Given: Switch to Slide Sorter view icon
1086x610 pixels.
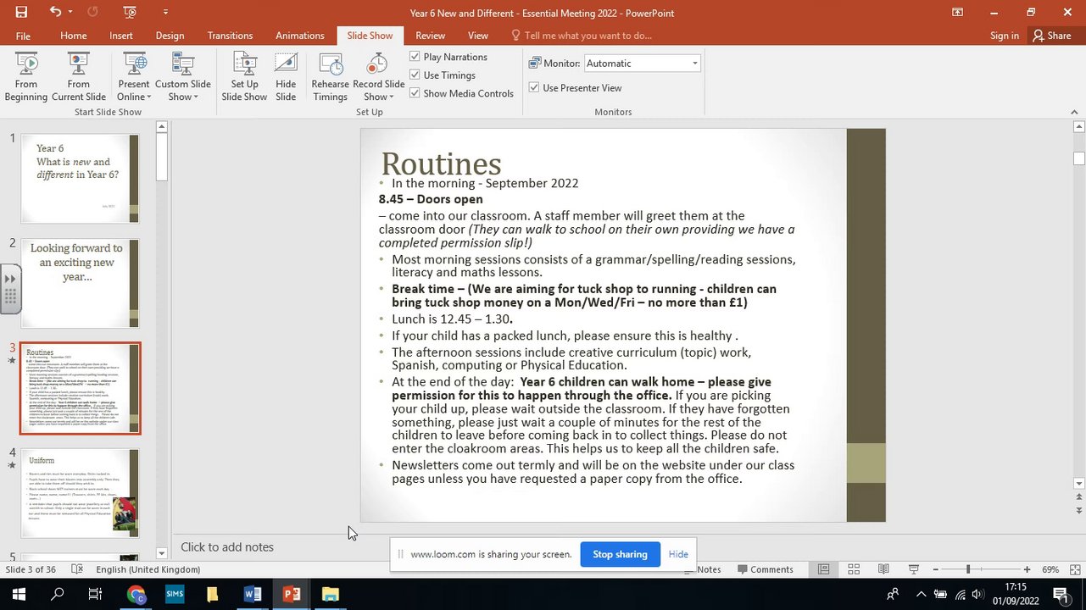Looking at the screenshot, I should tap(854, 569).
